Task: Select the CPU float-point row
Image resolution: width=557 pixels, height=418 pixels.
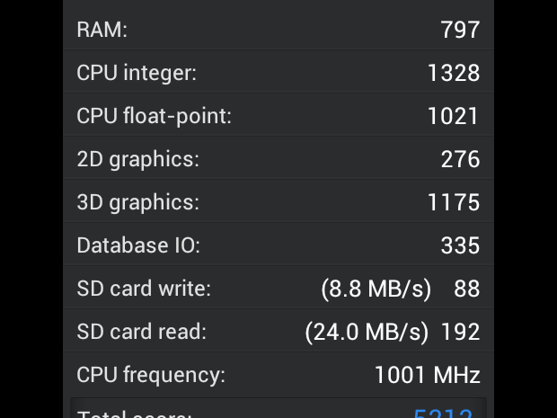Action: tap(278, 115)
